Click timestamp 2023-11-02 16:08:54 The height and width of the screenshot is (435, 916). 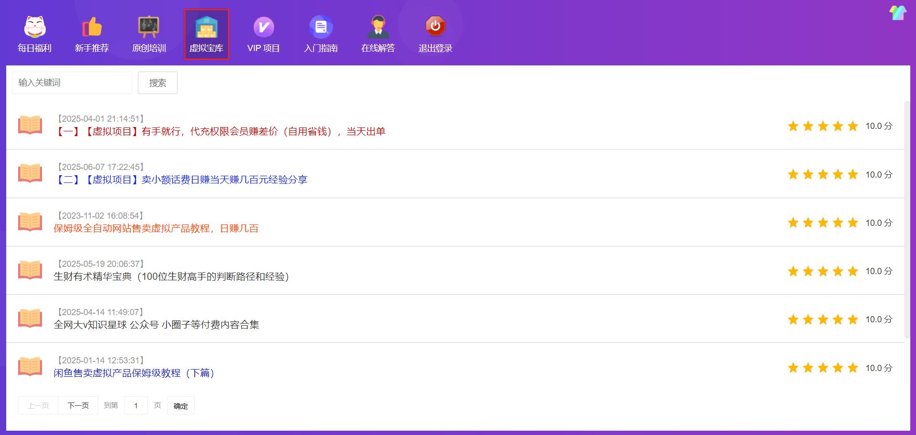click(x=101, y=216)
